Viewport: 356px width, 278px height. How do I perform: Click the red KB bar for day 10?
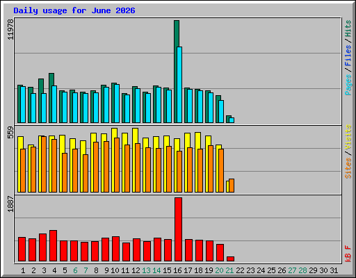[x=115, y=249]
